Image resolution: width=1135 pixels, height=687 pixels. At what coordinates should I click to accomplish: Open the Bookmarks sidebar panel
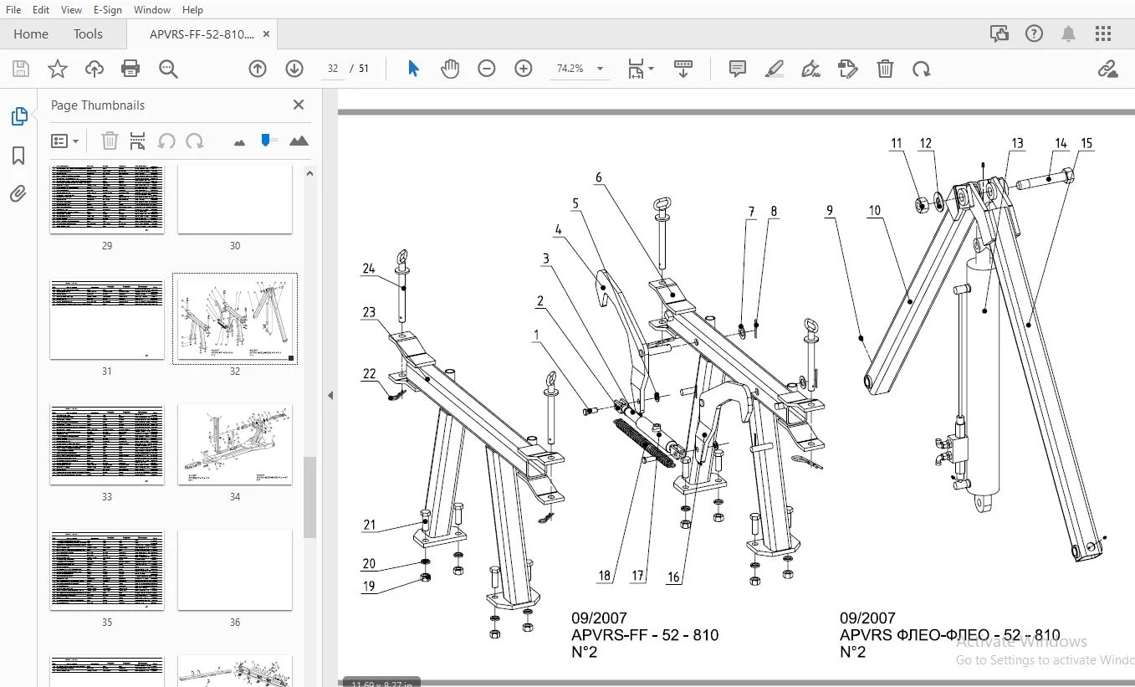tap(18, 156)
